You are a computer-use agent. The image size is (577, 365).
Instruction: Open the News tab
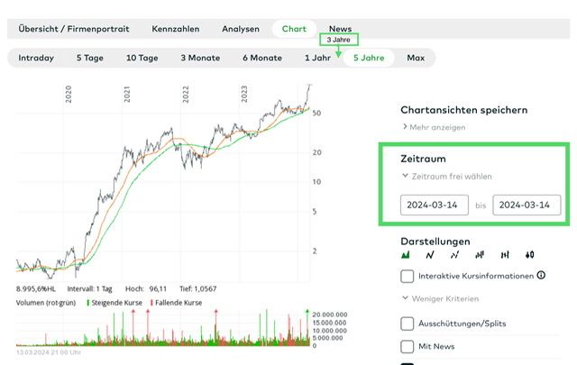coord(341,29)
